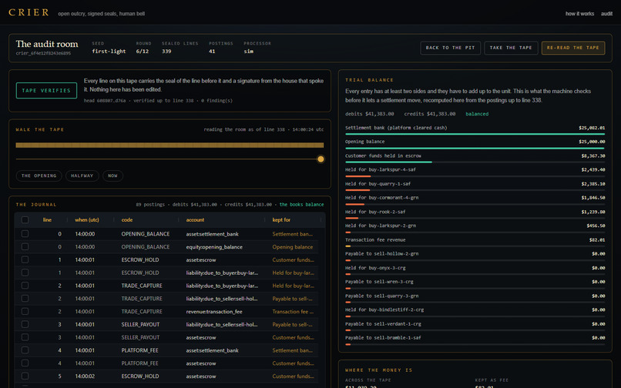
Task: Sort journal by when (utc) column
Action: (x=87, y=219)
